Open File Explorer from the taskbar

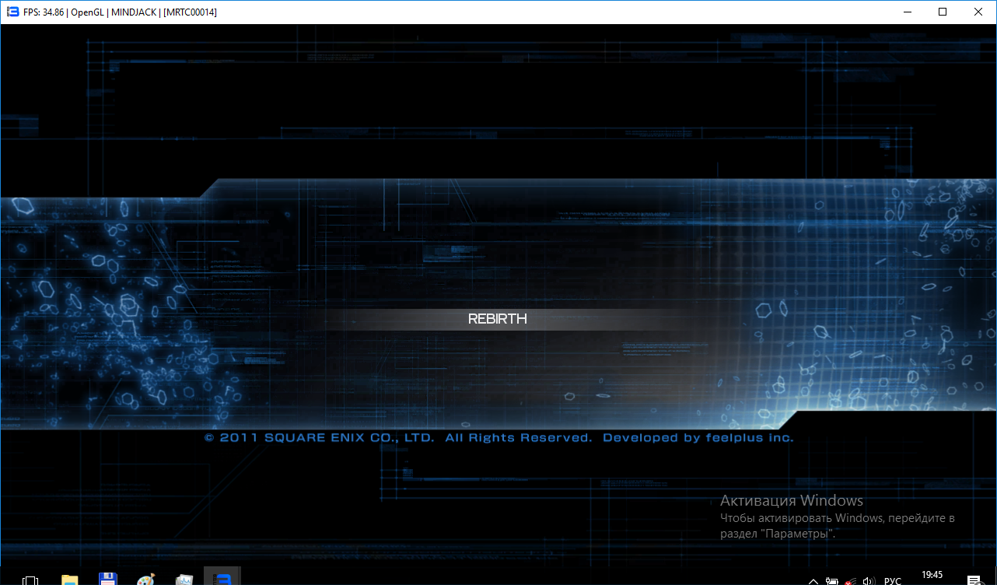point(70,580)
